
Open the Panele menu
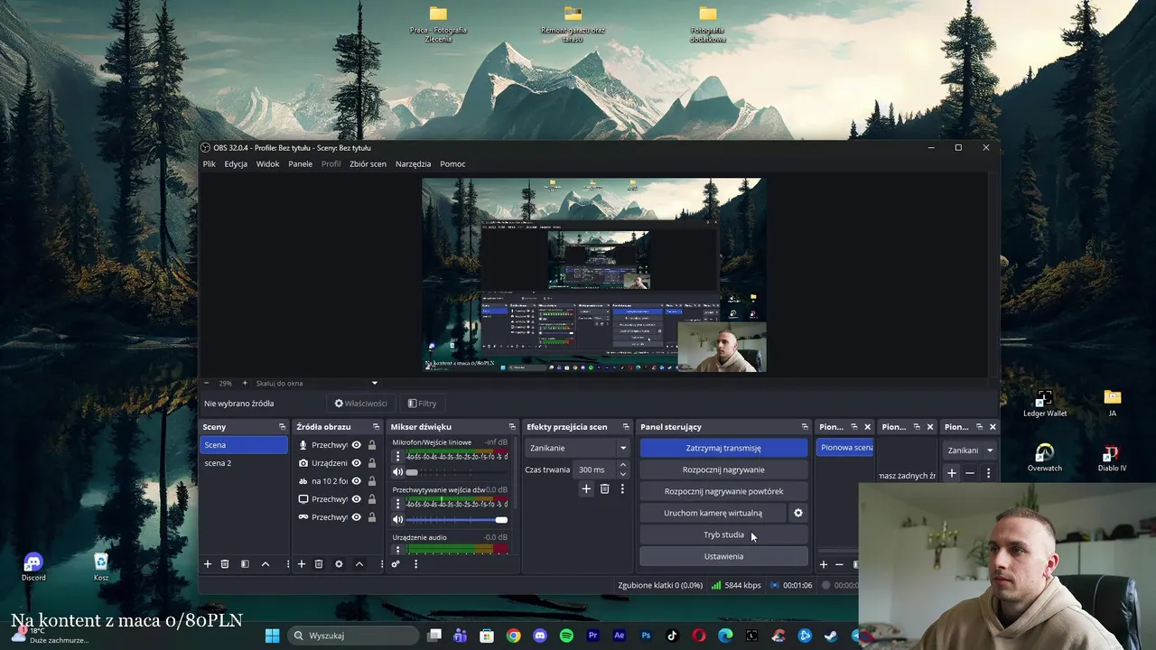300,164
